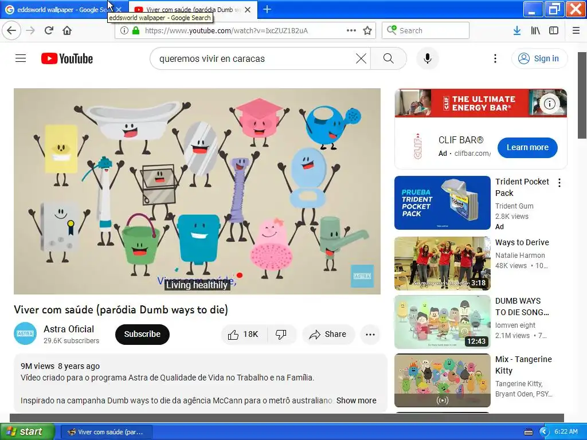Expand description with Show more
587x440 pixels.
point(356,400)
